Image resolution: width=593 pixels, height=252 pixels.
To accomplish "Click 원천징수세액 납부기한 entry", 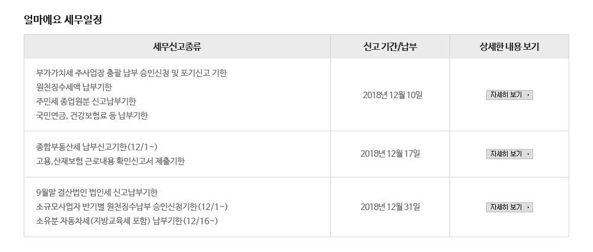I will (74, 87).
